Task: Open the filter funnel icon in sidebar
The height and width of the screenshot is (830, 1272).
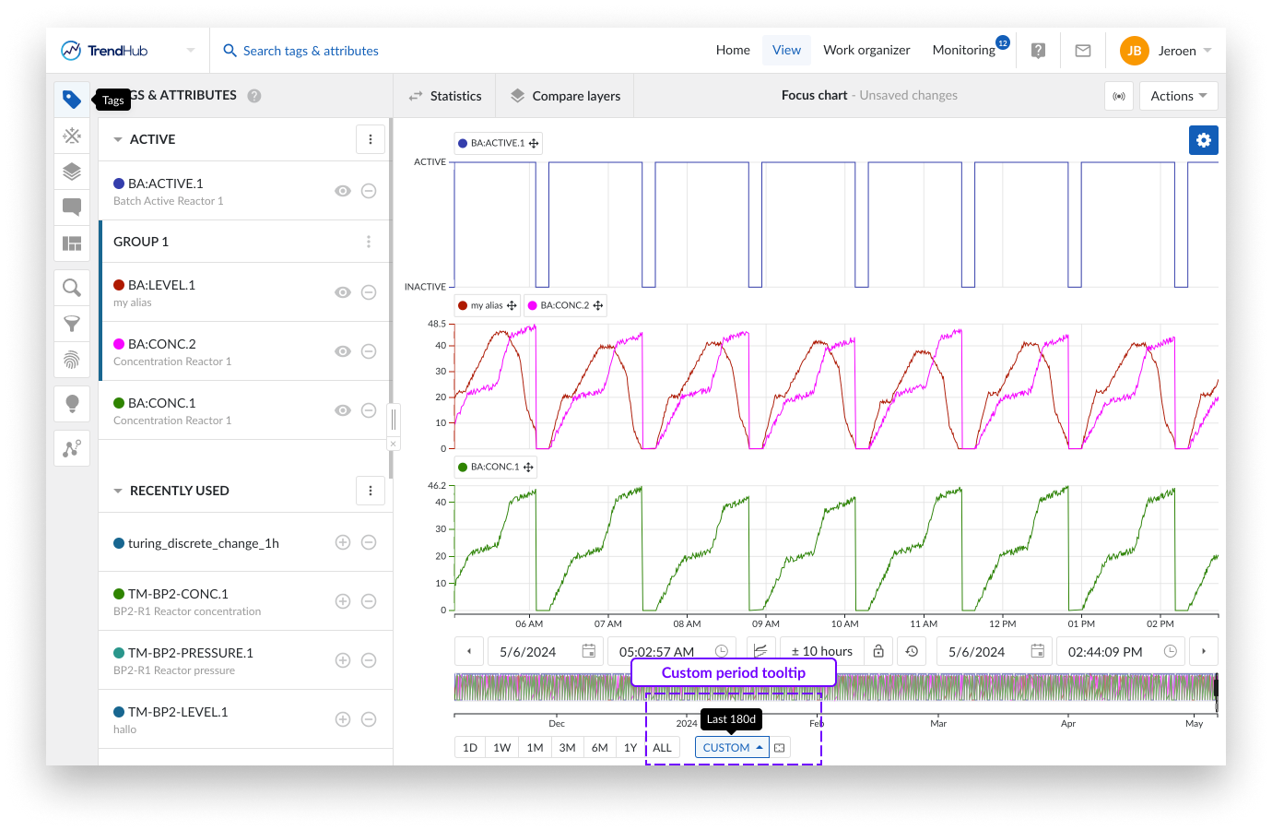Action: 72,324
